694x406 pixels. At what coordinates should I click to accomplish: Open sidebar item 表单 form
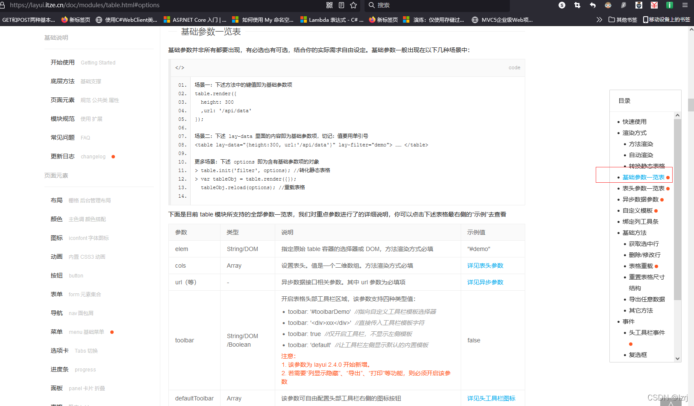click(76, 294)
